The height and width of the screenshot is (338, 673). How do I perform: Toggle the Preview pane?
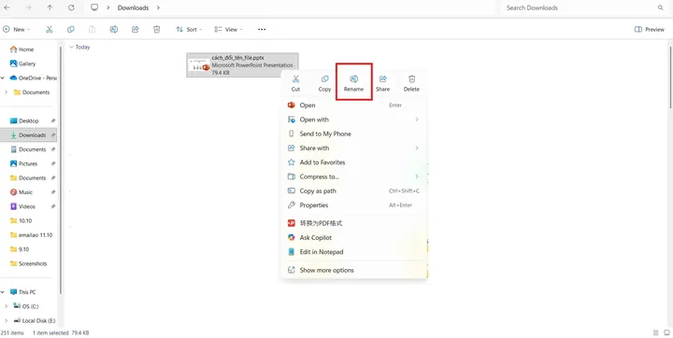[x=649, y=29]
